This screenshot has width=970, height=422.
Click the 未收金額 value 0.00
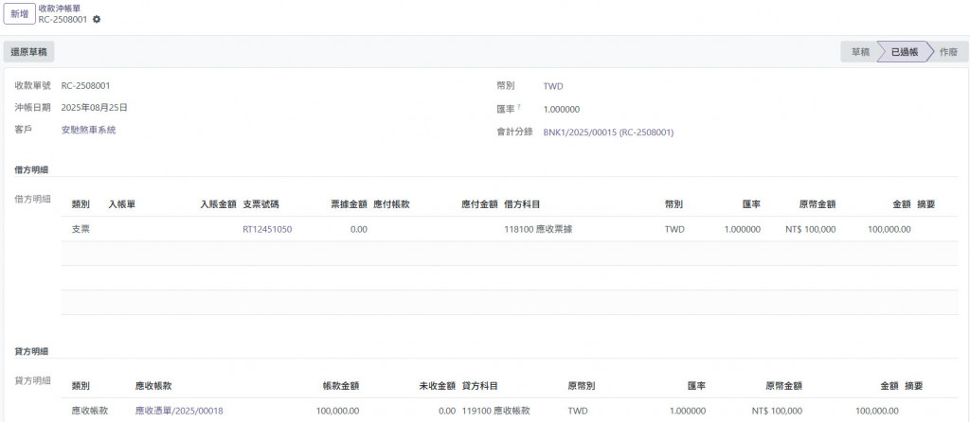447,411
